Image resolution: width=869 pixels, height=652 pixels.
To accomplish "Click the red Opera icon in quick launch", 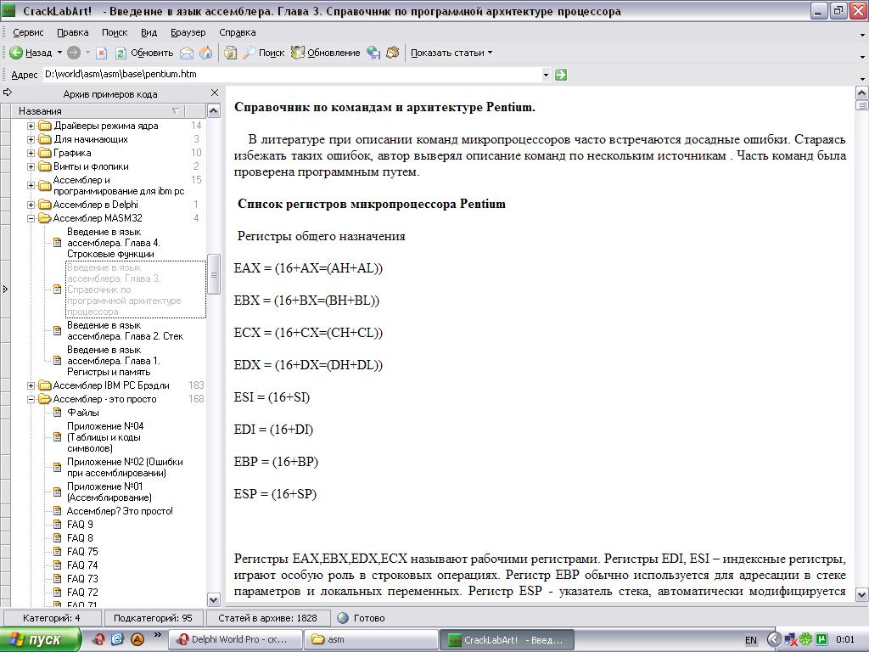I will [x=99, y=638].
